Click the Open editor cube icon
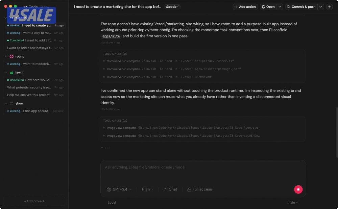The width and height of the screenshot is (338, 209). pyautogui.click(x=263, y=7)
